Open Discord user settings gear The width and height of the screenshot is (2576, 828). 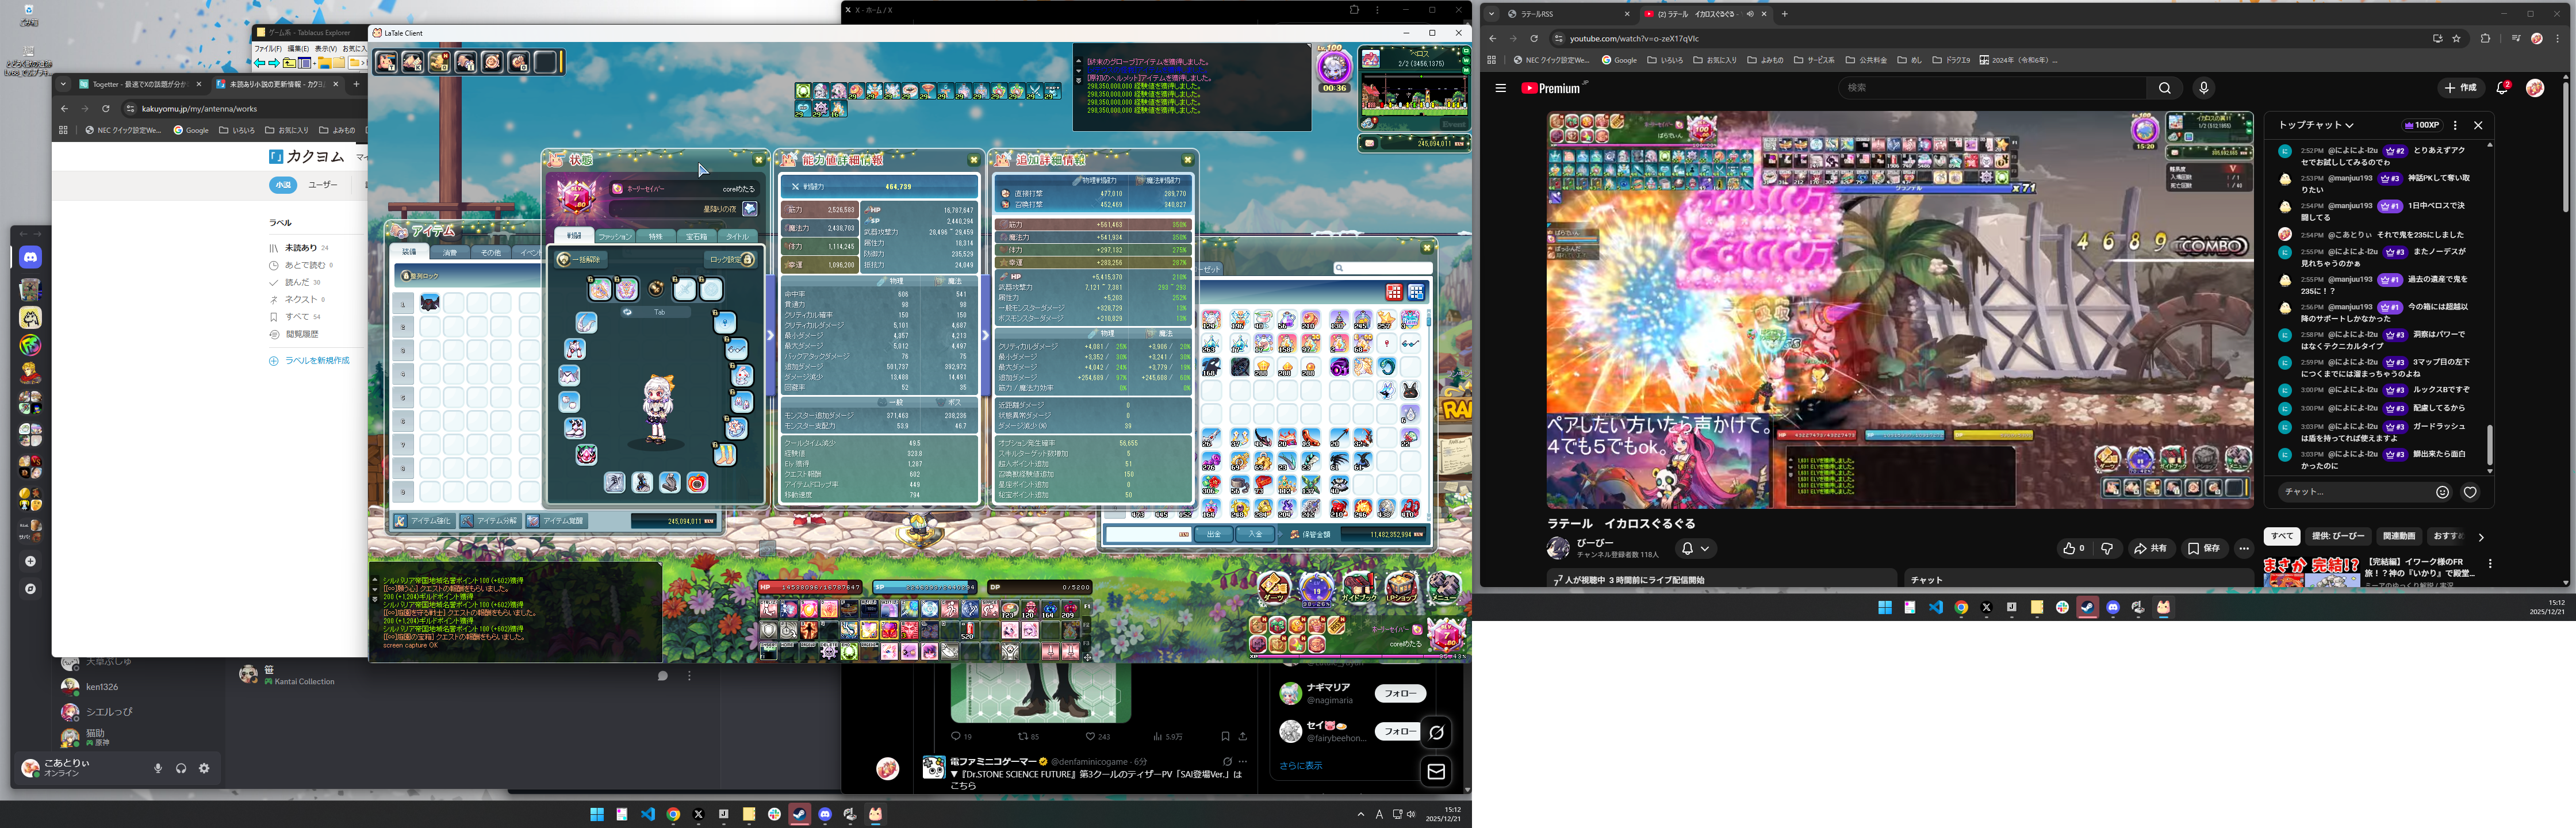[204, 768]
